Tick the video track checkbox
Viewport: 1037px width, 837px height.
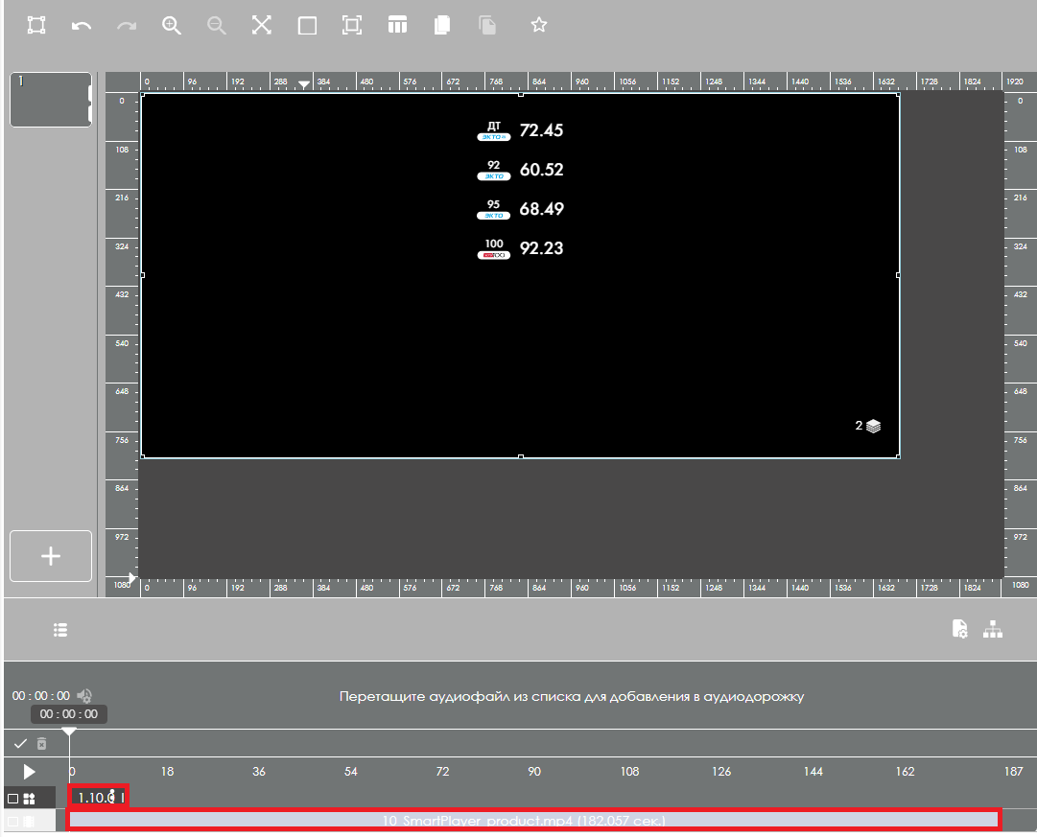coord(13,822)
